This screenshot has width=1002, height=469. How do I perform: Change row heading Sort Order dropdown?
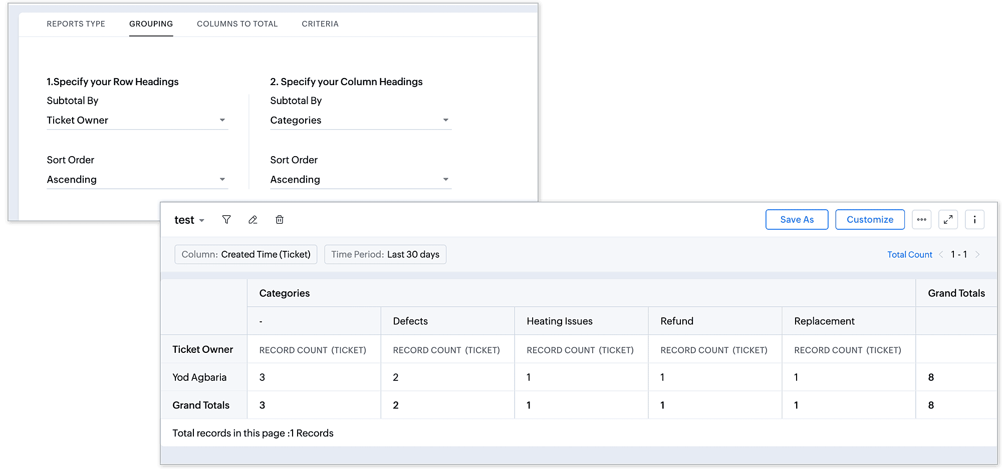click(x=137, y=179)
